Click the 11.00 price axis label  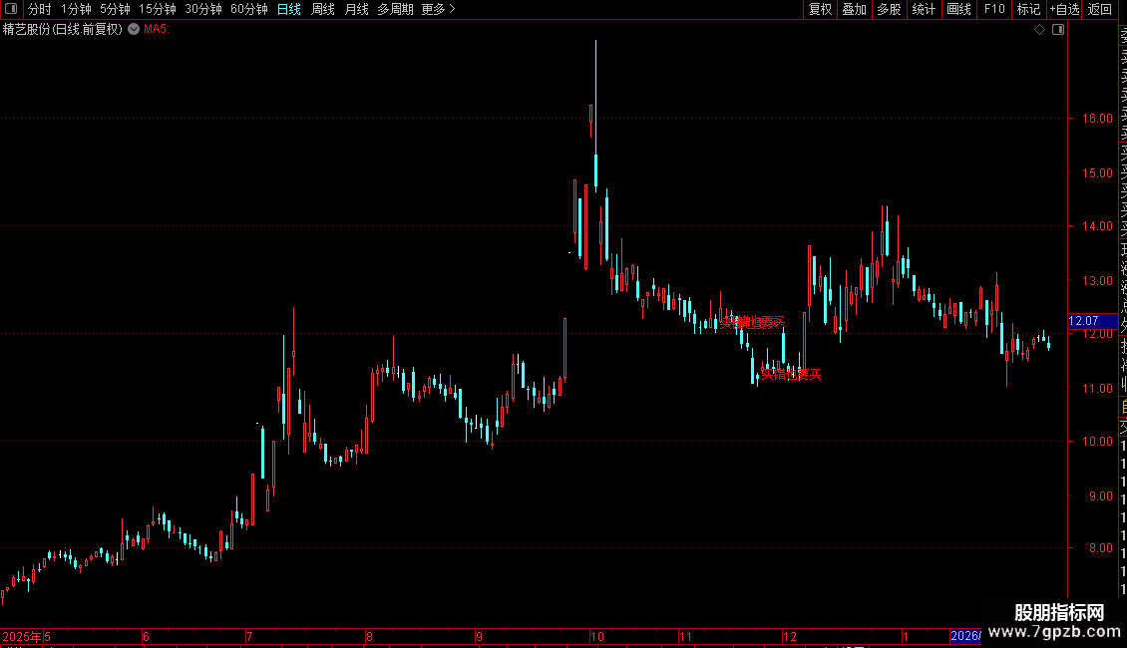coord(1097,389)
